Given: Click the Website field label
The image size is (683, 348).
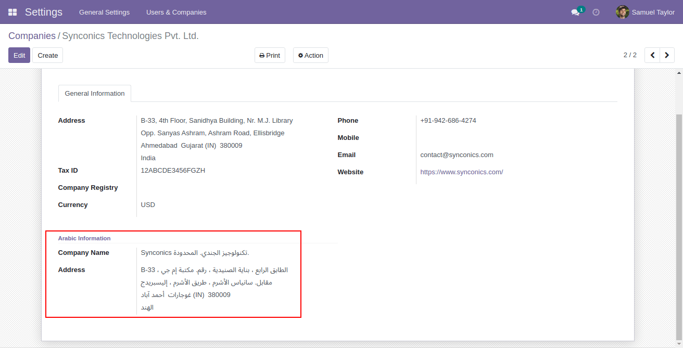Looking at the screenshot, I should 351,172.
